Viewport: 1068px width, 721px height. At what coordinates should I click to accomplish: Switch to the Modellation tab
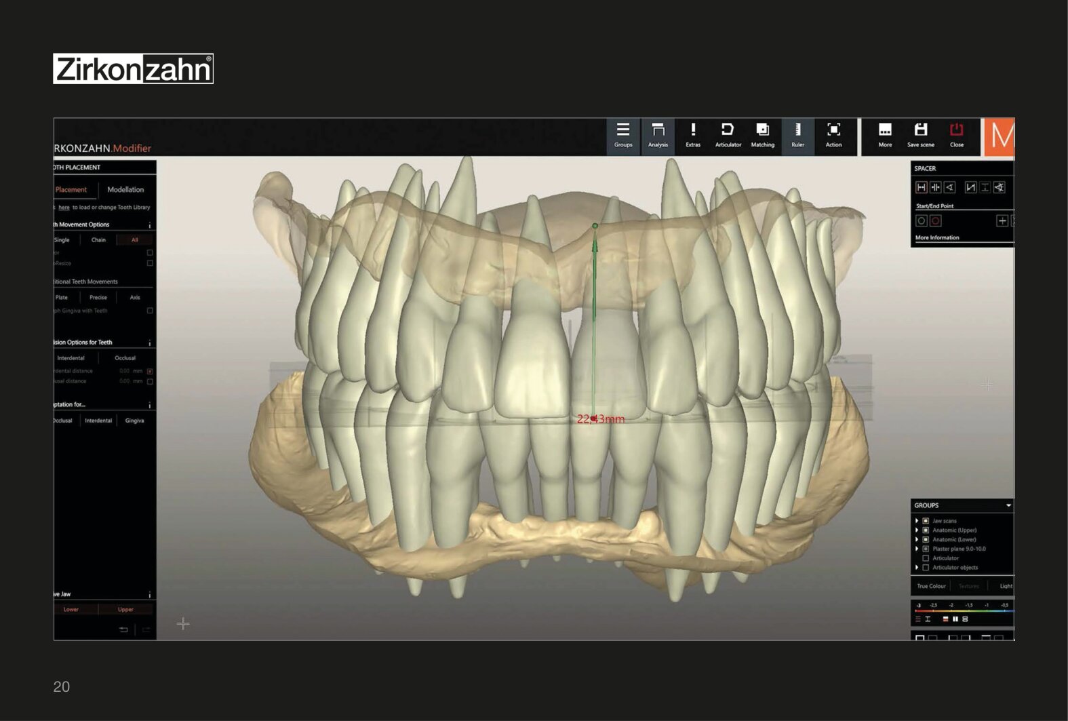tap(125, 190)
